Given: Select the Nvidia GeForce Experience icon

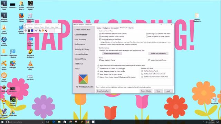Looking at the screenshot, I should (x=13, y=101).
